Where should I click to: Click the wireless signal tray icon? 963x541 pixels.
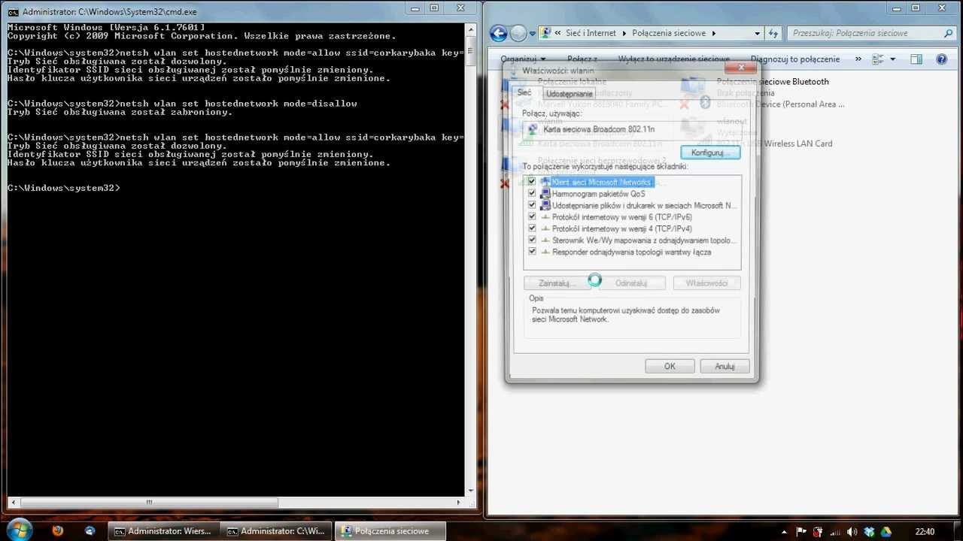[835, 531]
